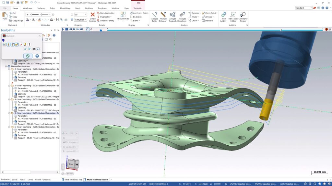
Task: Adjust the backplot speed slider handle
Action: pyautogui.click(x=101, y=30)
